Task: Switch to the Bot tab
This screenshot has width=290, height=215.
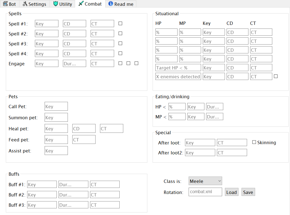Action: click(x=10, y=4)
